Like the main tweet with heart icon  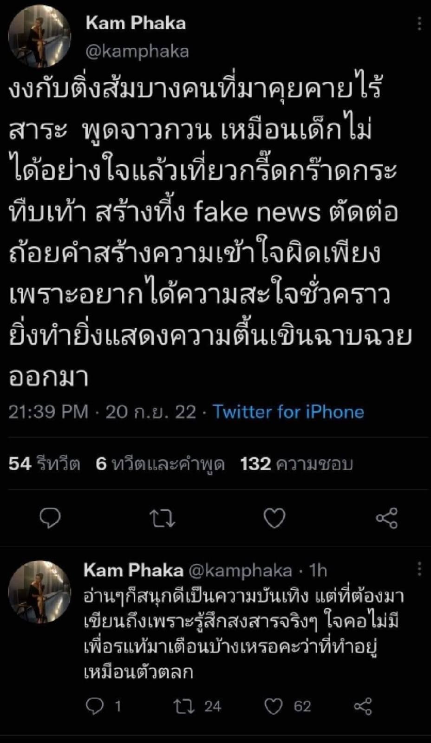274,518
